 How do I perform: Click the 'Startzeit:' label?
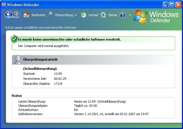29,74
